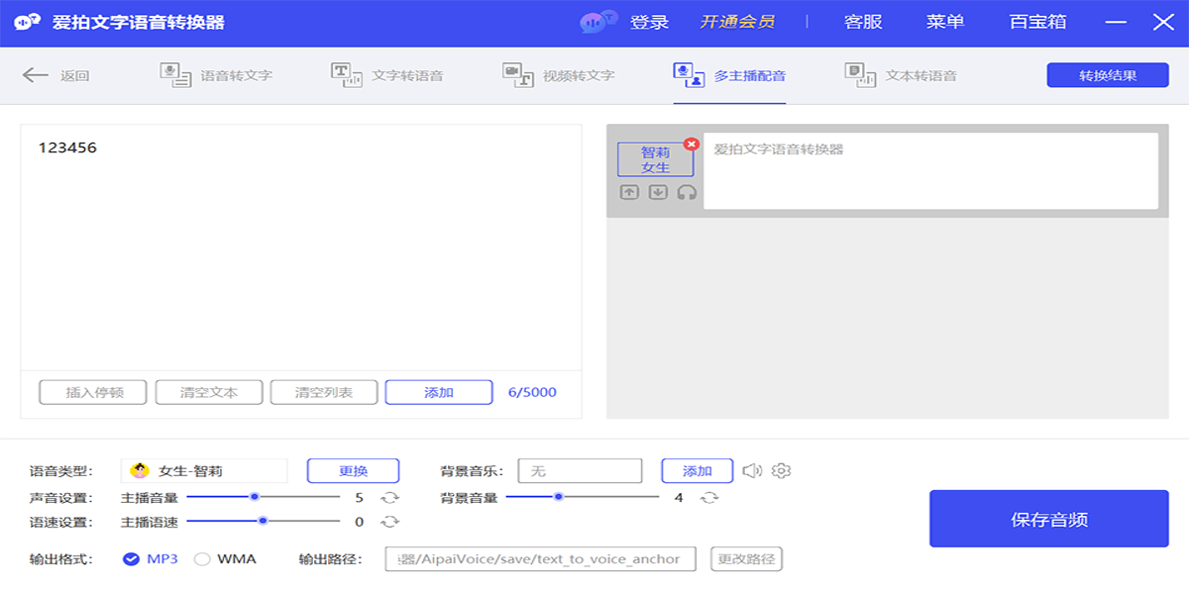Click the anchor text box 爱拍文字语音转换器
1189x594 pixels.
(x=930, y=171)
